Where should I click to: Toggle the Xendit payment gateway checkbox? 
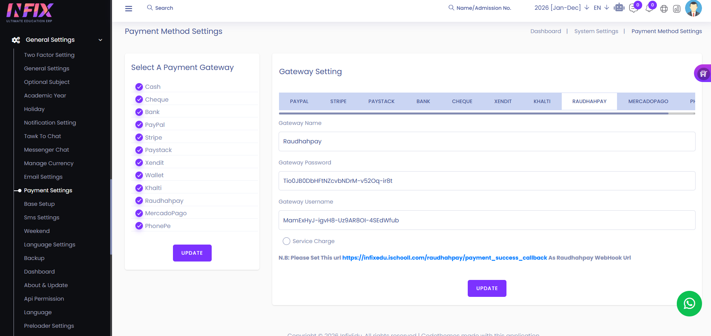tap(139, 163)
